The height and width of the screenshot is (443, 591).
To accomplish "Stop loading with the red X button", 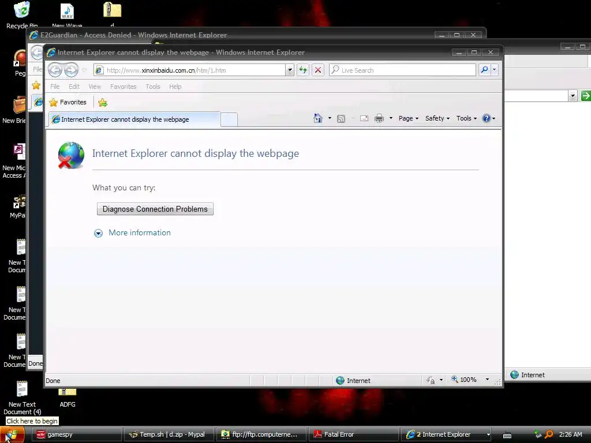I will 318,70.
